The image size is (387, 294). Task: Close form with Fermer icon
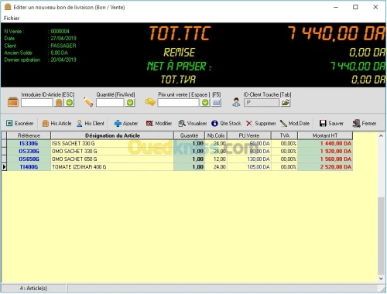click(x=356, y=124)
